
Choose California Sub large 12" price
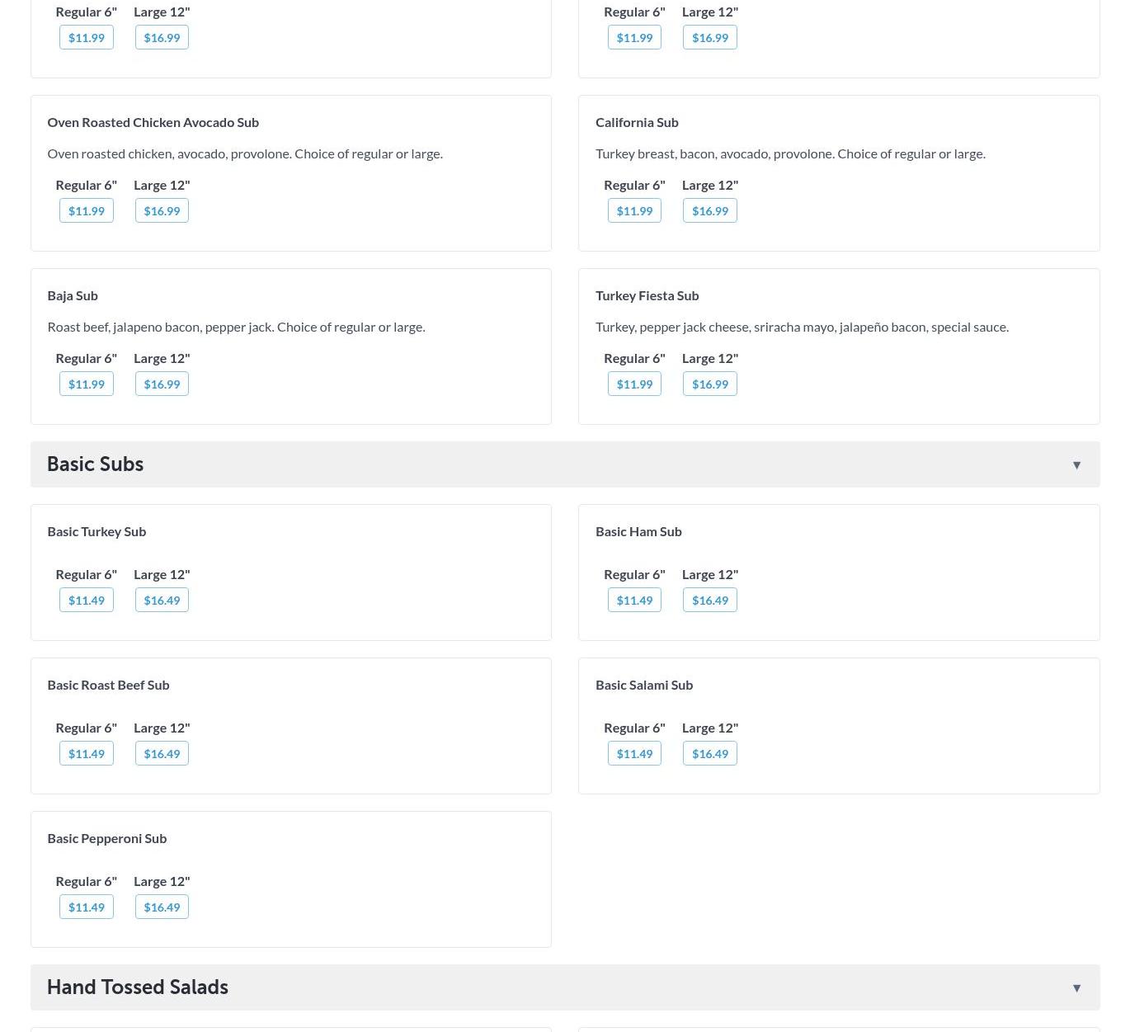click(709, 211)
